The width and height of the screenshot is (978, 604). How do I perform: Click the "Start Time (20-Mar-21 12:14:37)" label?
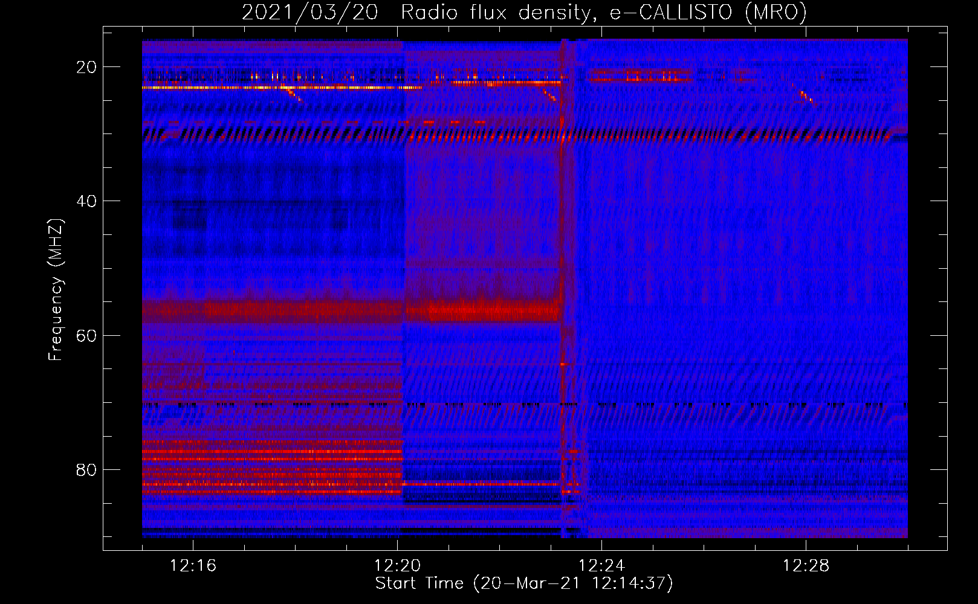pos(524,583)
